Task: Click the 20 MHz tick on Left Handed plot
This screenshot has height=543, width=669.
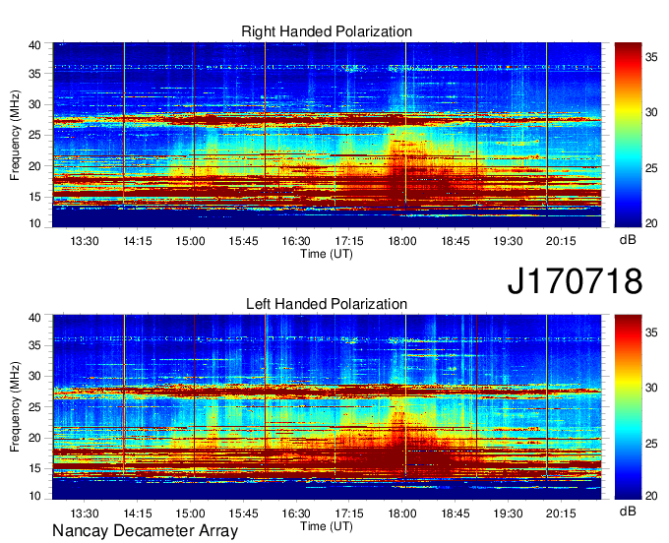Action: point(35,438)
